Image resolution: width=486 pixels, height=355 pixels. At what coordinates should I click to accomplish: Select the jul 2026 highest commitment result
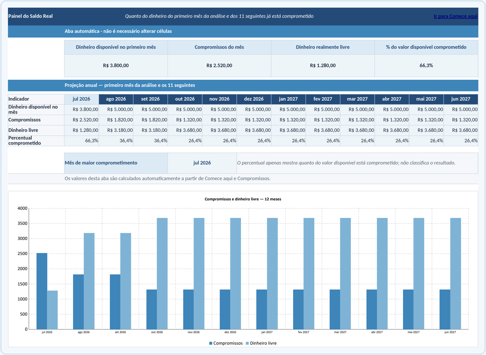pos(202,163)
